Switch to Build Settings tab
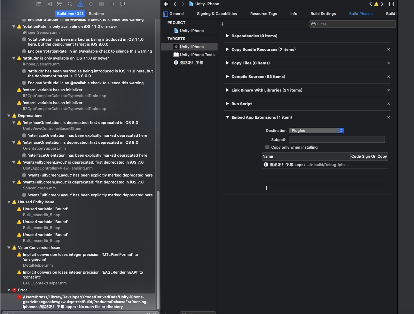The width and height of the screenshot is (414, 314). tap(323, 14)
